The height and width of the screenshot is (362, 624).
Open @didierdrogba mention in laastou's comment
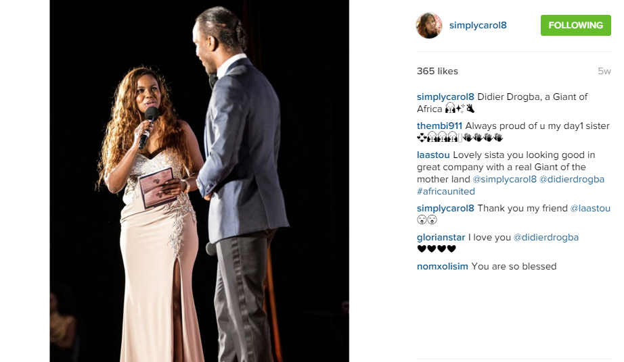[x=571, y=180]
